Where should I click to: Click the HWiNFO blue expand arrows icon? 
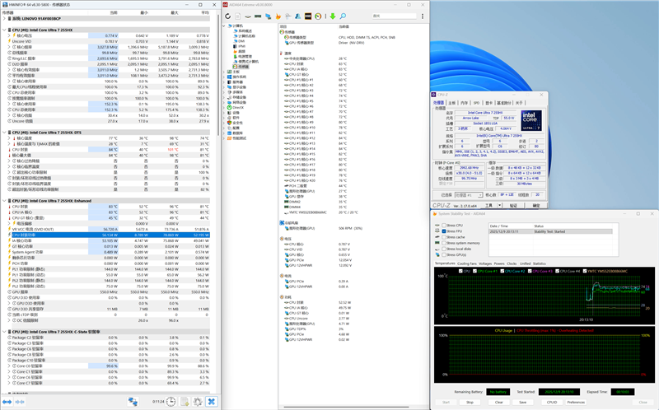[x=133, y=402]
